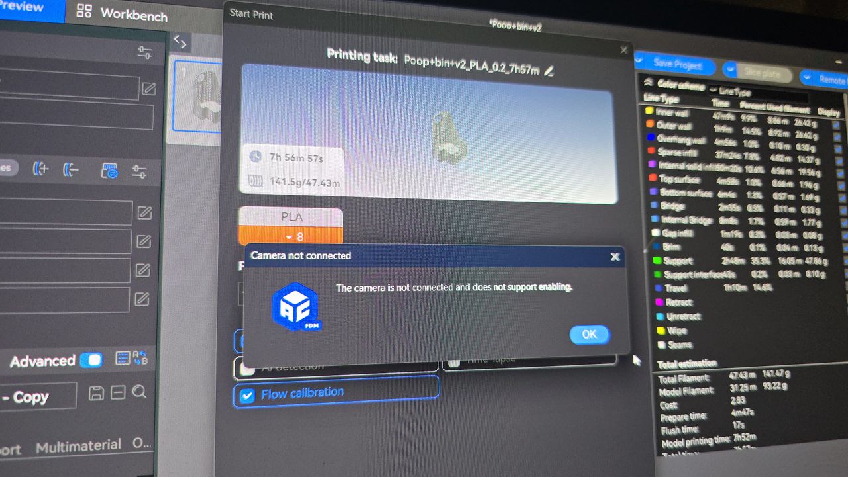Image resolution: width=848 pixels, height=477 pixels.
Task: Open the Slice plate dropdown arrow
Action: pos(730,69)
